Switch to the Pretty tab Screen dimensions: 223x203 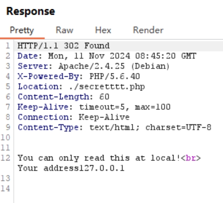point(22,30)
